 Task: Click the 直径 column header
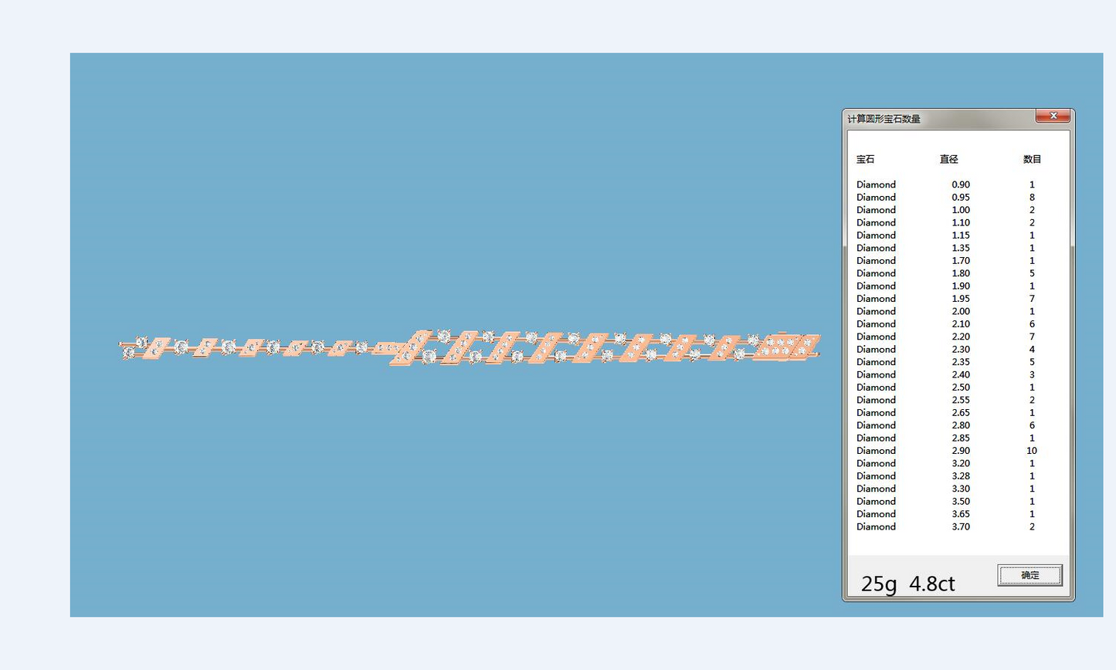click(948, 159)
